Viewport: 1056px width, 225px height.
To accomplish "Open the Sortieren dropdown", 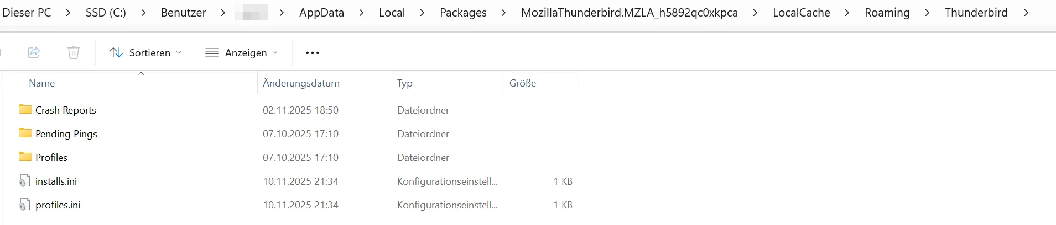I will pyautogui.click(x=145, y=52).
